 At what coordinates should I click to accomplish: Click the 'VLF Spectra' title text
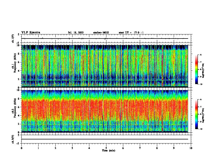(x=31, y=33)
